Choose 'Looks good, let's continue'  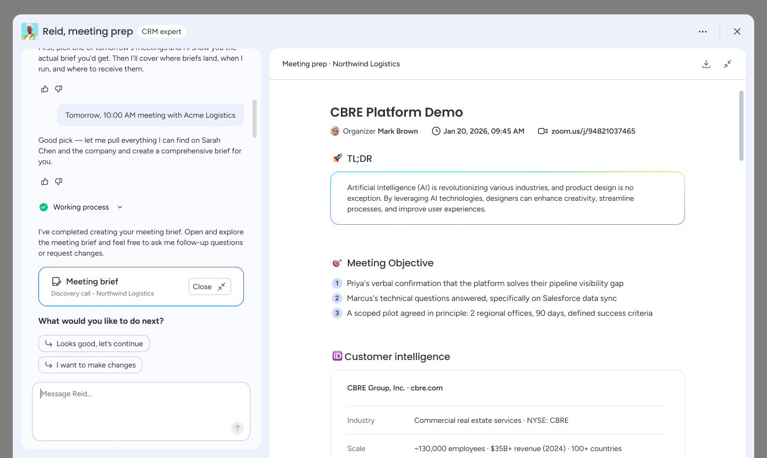pos(94,343)
